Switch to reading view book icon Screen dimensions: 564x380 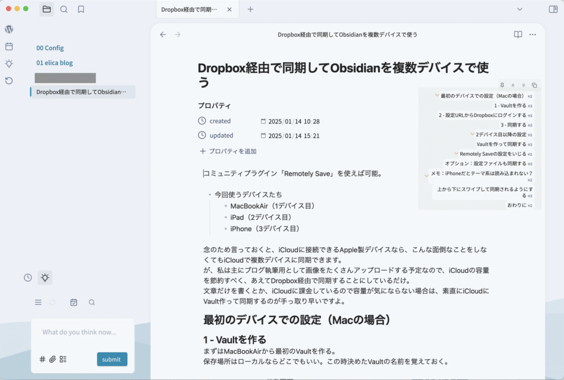[518, 35]
